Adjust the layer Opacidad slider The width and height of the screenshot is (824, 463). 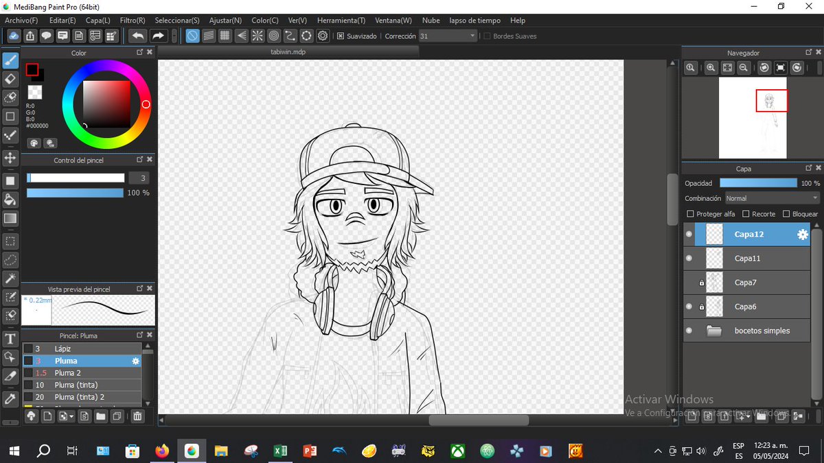759,183
